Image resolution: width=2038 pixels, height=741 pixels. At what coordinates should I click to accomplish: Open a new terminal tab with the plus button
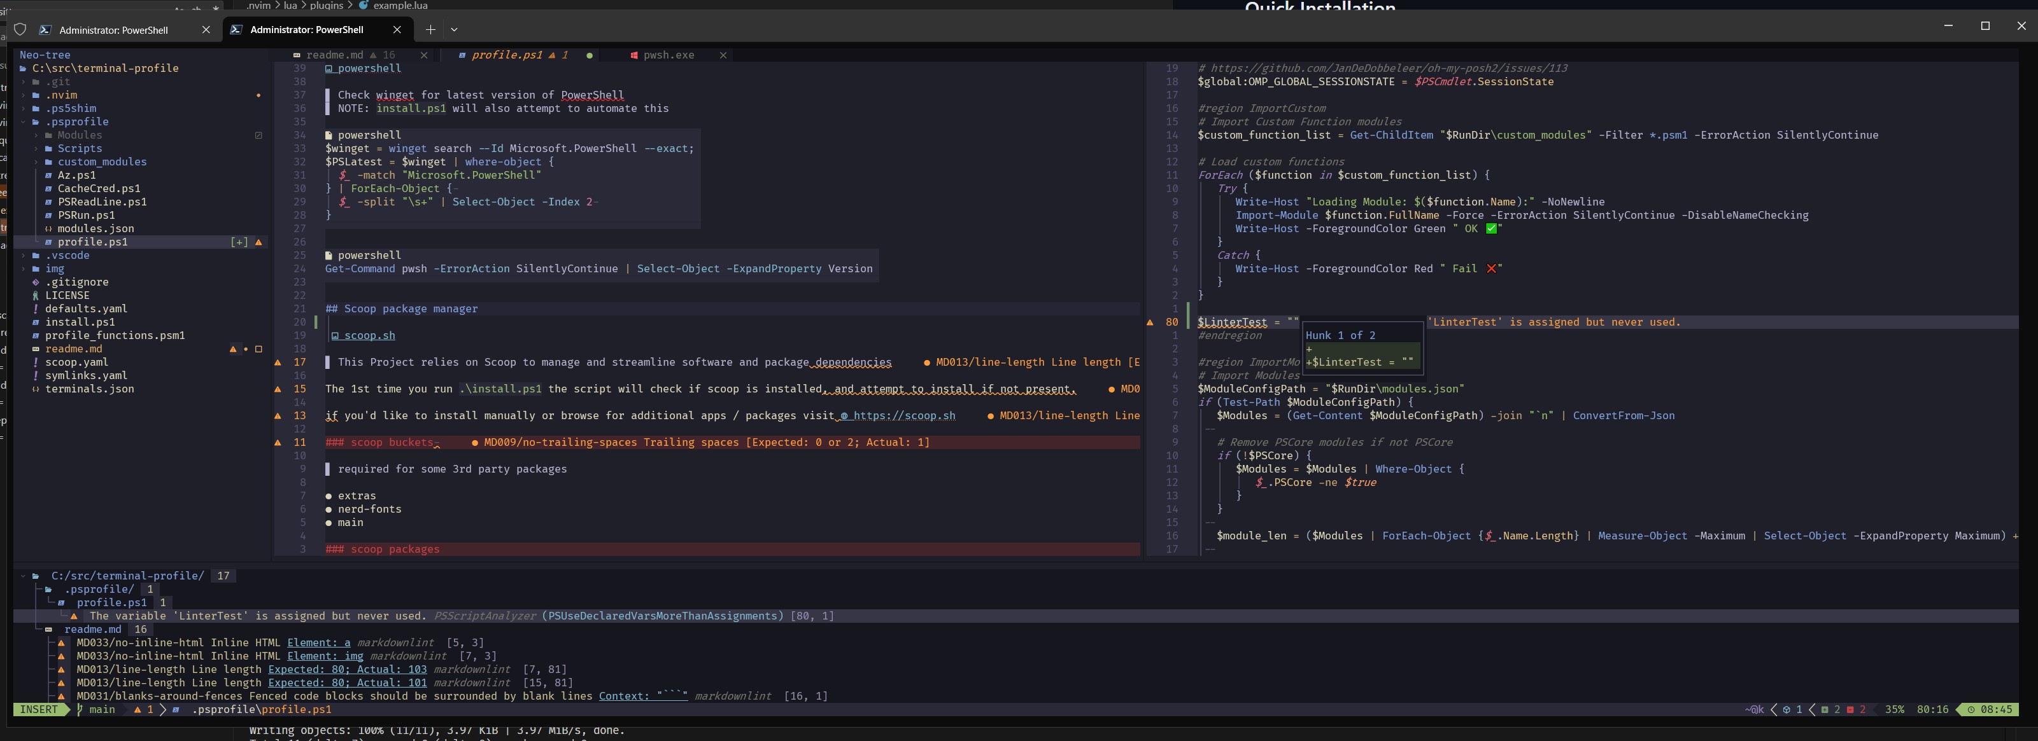430,29
